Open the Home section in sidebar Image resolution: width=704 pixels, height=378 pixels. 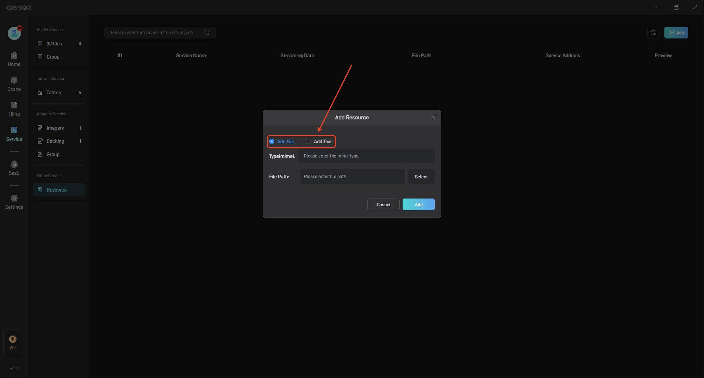(14, 59)
